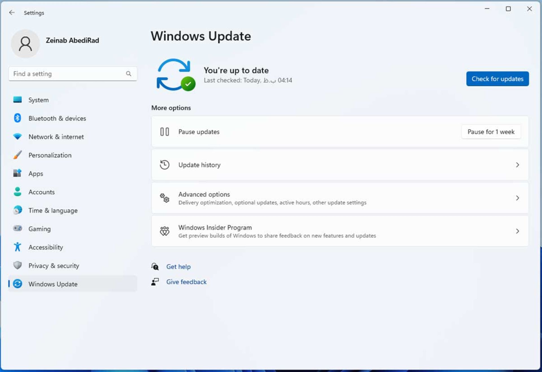Click the Personalization paintbrush icon
This screenshot has height=372, width=542.
click(x=18, y=155)
